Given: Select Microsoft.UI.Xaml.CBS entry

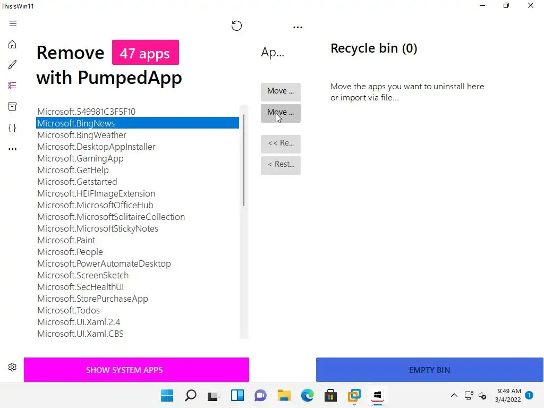Looking at the screenshot, I should pyautogui.click(x=138, y=334).
